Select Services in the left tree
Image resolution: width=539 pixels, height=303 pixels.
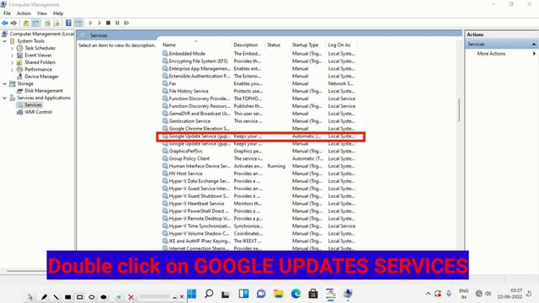(x=33, y=104)
